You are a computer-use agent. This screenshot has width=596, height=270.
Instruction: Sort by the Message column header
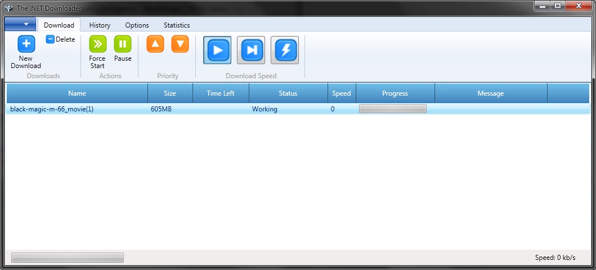491,93
